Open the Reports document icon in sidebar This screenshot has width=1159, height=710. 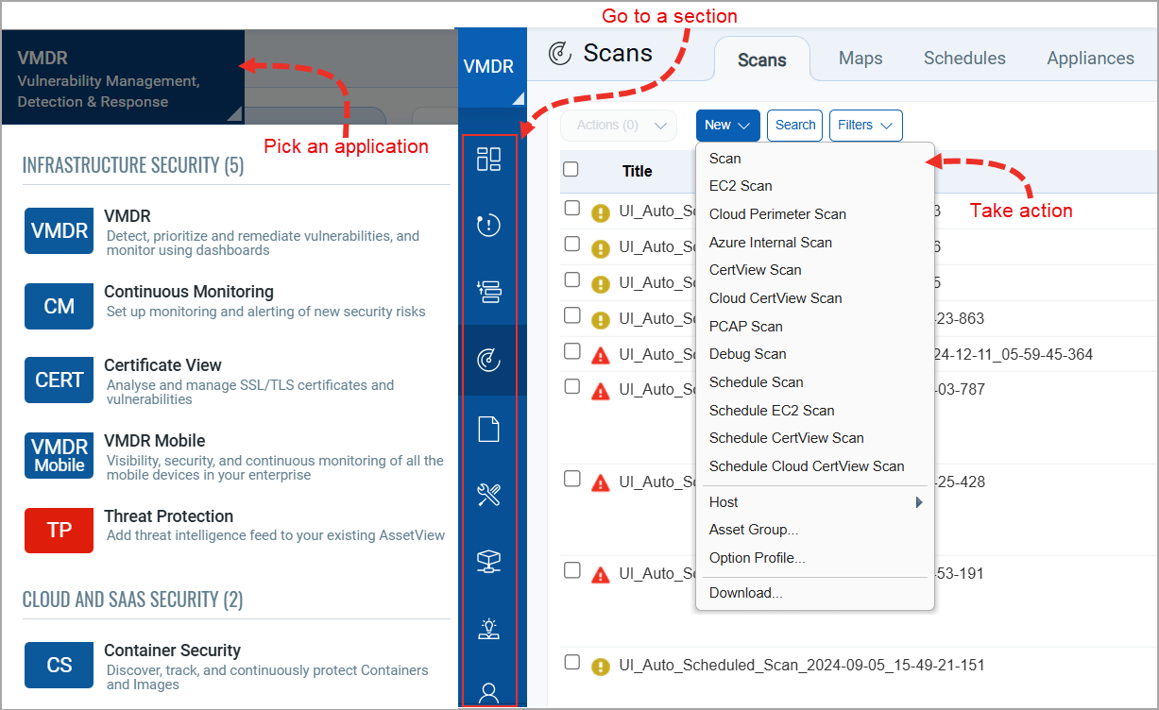pyautogui.click(x=488, y=429)
